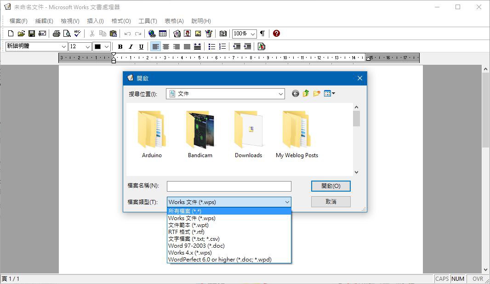Image resolution: width=490 pixels, height=284 pixels.
Task: Click the Send by e-mail icon
Action: (x=42, y=34)
